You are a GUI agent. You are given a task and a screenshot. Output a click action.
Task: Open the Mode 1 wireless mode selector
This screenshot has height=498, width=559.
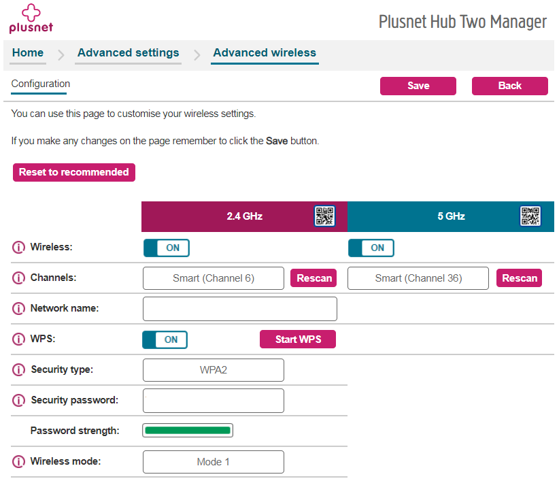213,462
